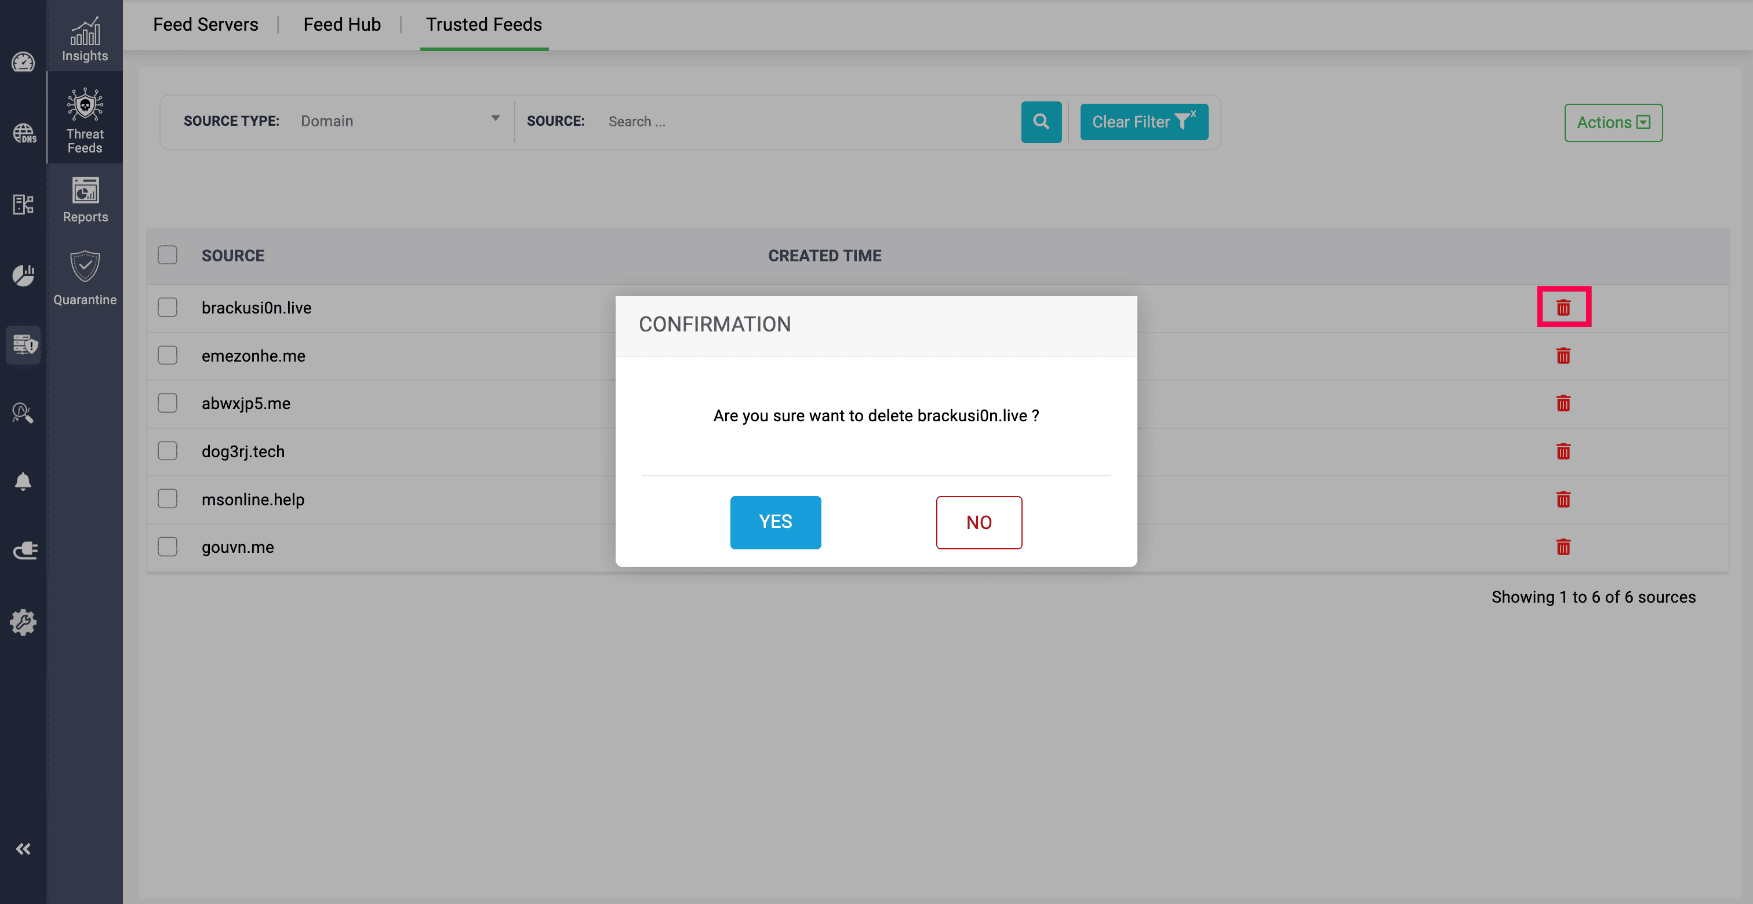Switch to the Feed Servers tab
Image resolution: width=1753 pixels, height=904 pixels.
206,24
